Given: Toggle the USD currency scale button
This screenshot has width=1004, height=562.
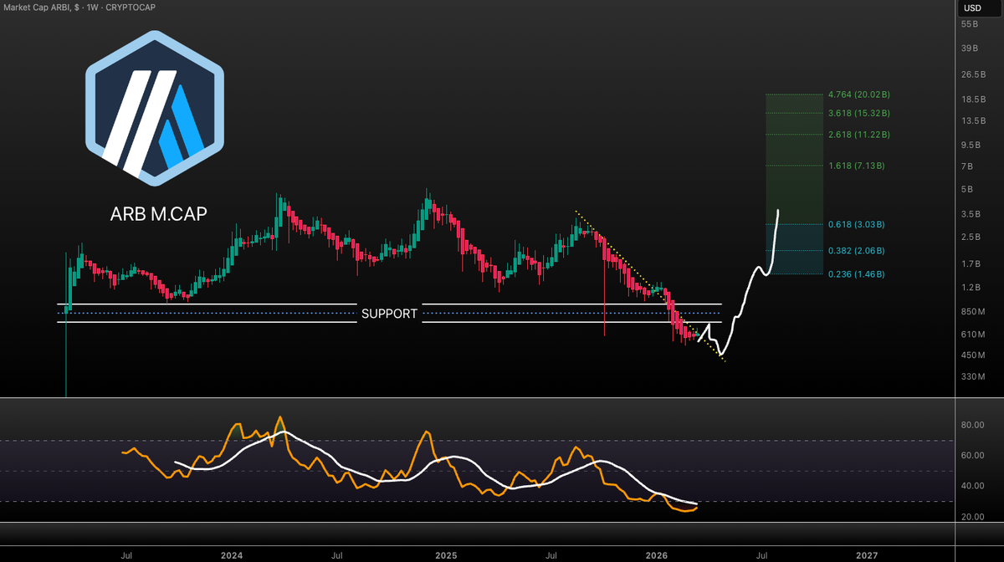Looking at the screenshot, I should coord(973,8).
